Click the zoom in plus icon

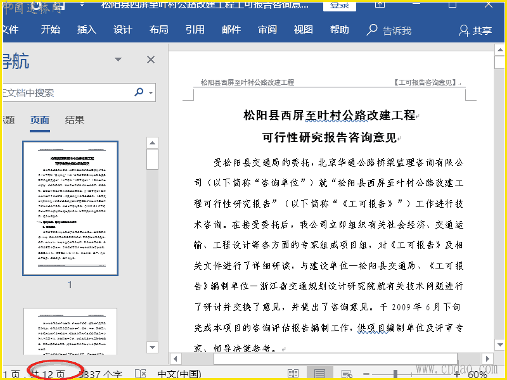(x=457, y=374)
